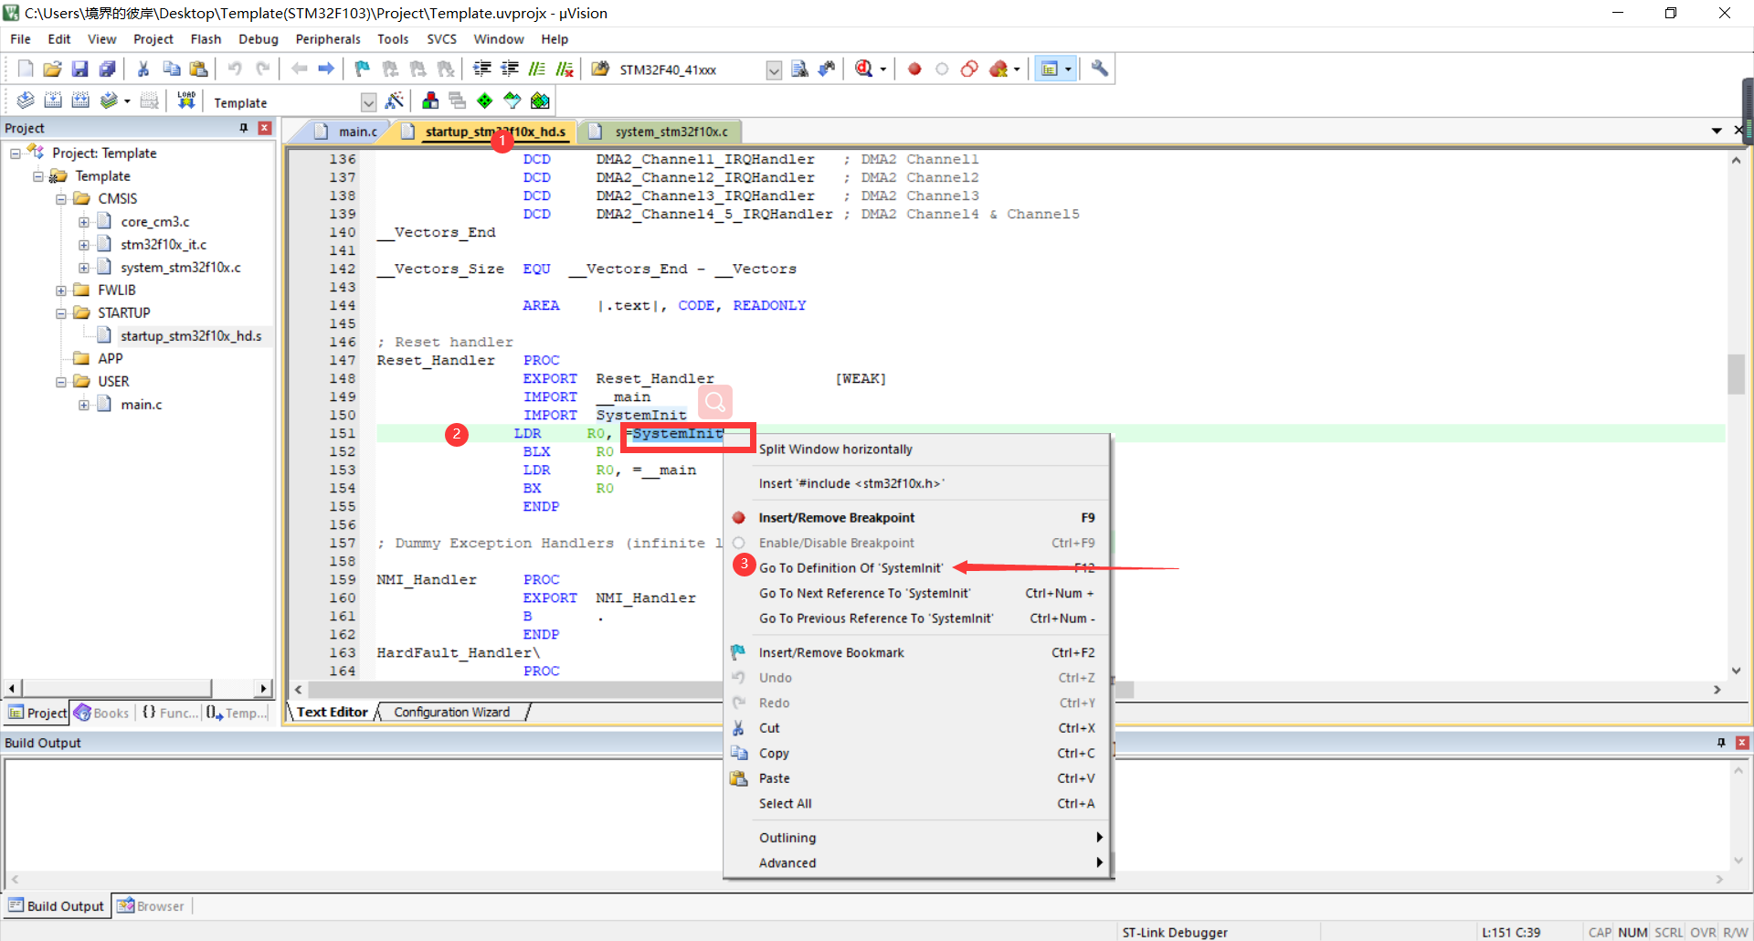Image resolution: width=1754 pixels, height=941 pixels.
Task: Collapse the USER folder
Action: (x=60, y=382)
